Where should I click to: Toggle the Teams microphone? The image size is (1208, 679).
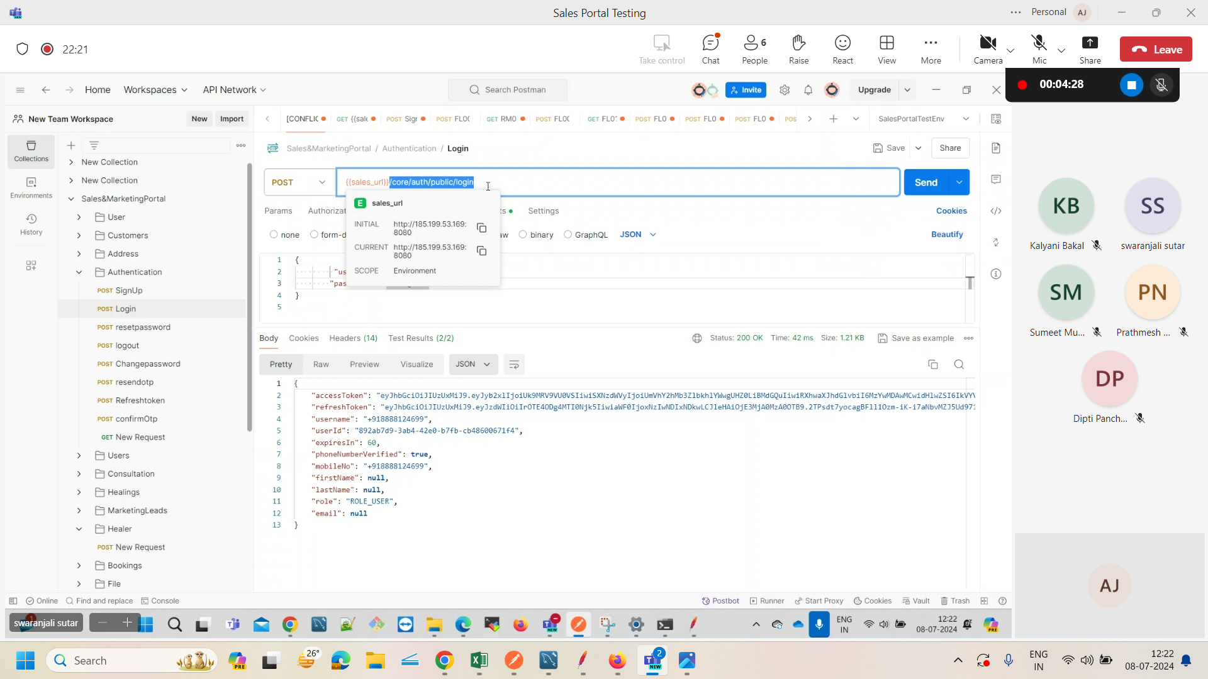pos(1039,49)
